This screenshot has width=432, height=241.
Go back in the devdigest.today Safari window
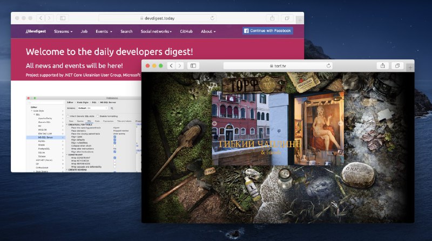point(41,18)
